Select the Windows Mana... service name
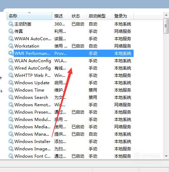Viewport: 169px width, 172px height. click(32, 134)
